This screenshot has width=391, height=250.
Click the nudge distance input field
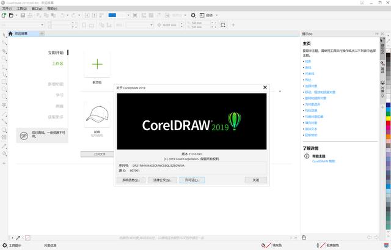(x=171, y=25)
